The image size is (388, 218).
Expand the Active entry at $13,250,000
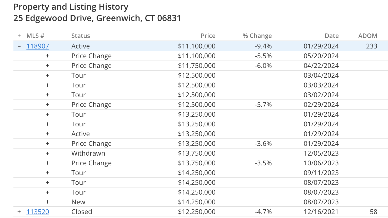(47, 134)
